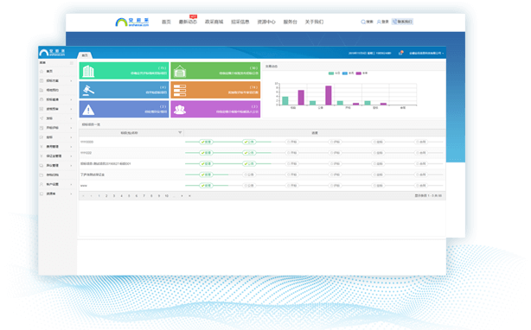This screenshot has height=330, width=531.
Task: Open the company account dropdown at top right
Action: coord(426,53)
